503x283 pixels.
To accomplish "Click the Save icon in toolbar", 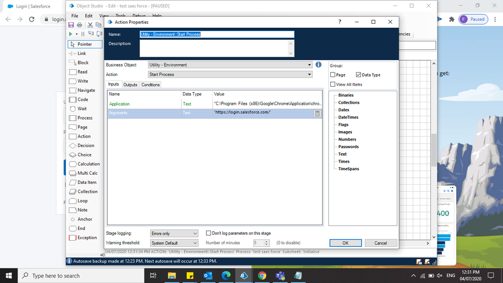I will (71, 25).
